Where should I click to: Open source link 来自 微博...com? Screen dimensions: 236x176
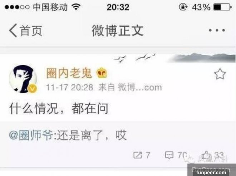(x=130, y=87)
